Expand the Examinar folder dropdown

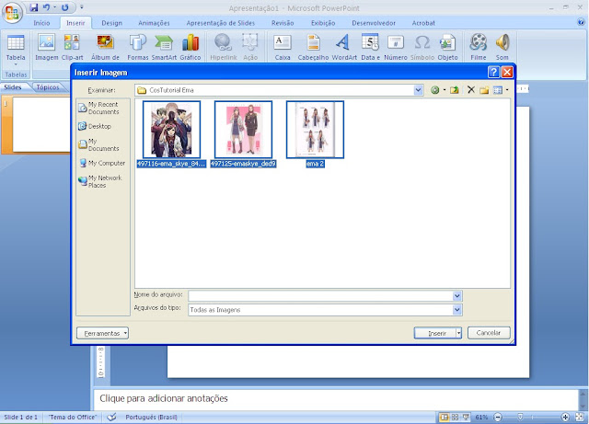pos(418,90)
